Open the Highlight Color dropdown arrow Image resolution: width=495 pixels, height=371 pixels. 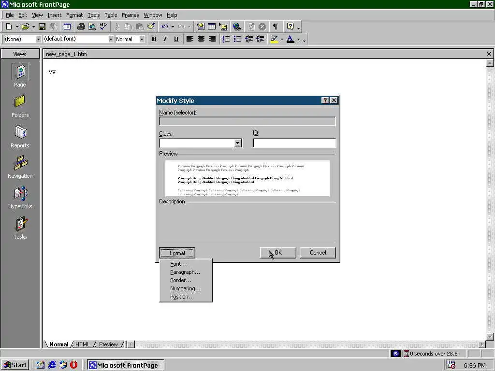point(282,40)
